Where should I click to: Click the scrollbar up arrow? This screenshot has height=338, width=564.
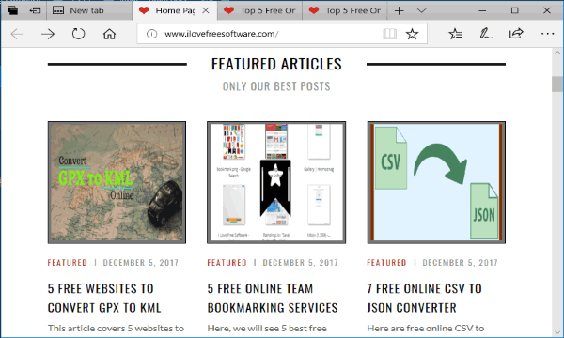[557, 53]
